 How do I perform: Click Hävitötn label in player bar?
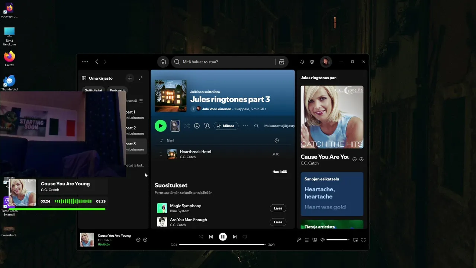tap(104, 245)
